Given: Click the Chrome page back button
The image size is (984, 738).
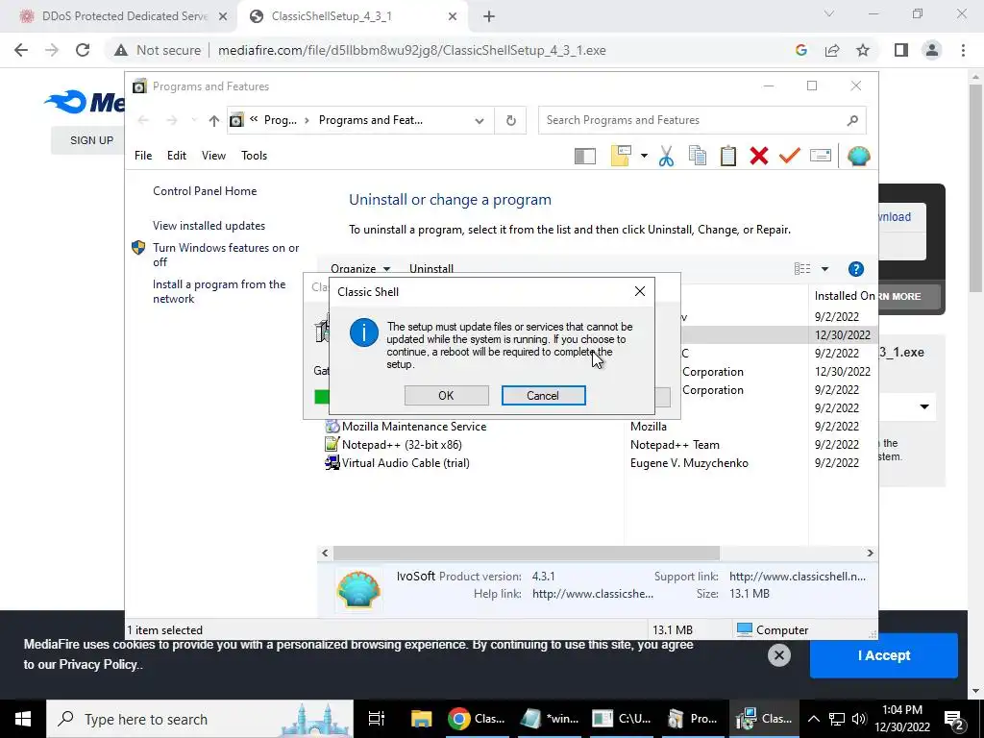Looking at the screenshot, I should [x=21, y=50].
